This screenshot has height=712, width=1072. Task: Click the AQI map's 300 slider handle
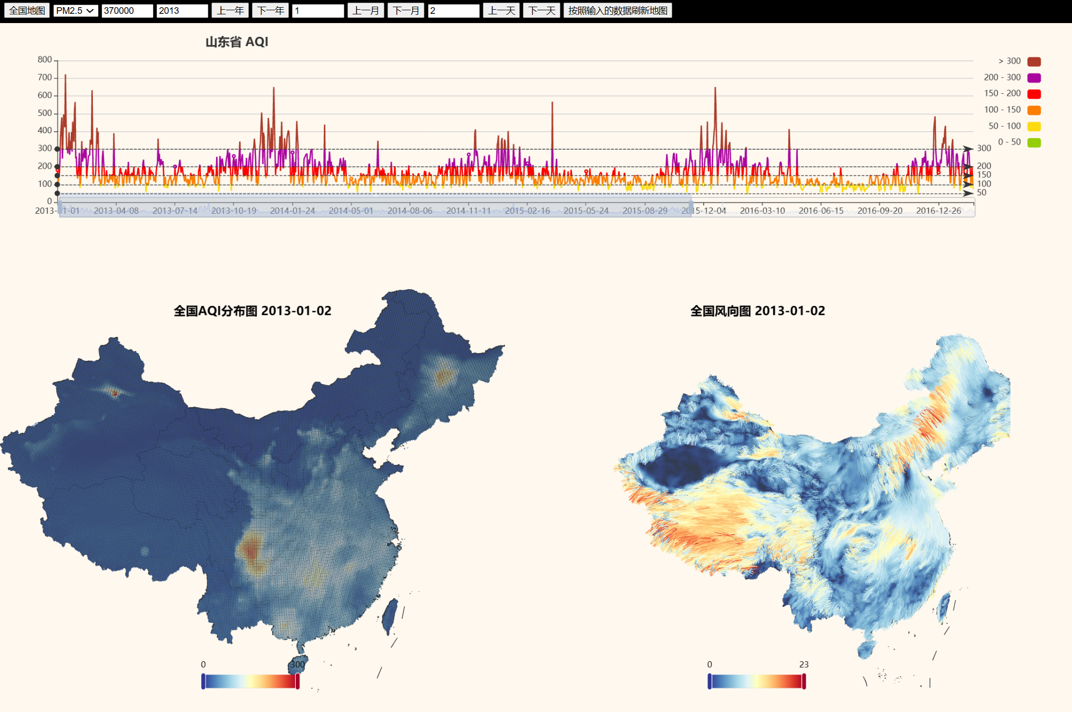pos(298,681)
